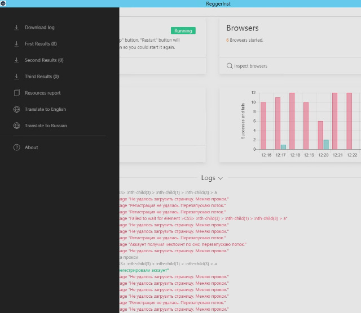Click the download icon next to Second Results

16,60
